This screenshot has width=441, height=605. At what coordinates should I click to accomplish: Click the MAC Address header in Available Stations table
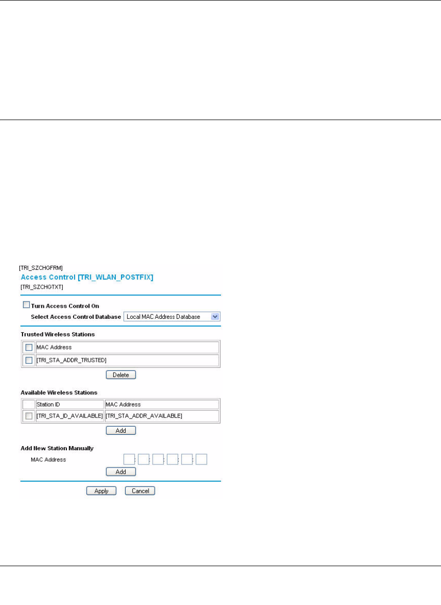(124, 404)
